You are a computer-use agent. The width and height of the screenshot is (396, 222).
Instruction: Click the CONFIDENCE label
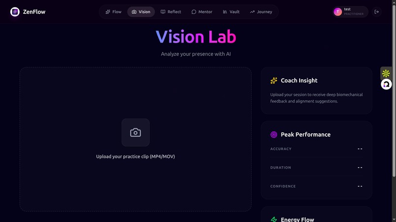tap(283, 186)
